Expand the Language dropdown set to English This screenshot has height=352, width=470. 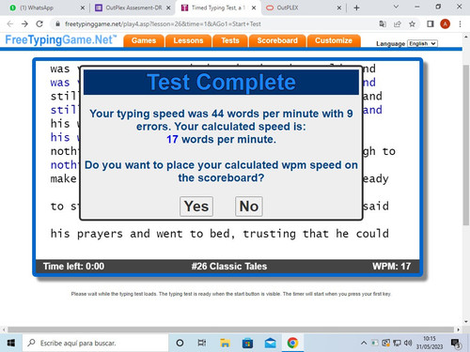pos(422,43)
